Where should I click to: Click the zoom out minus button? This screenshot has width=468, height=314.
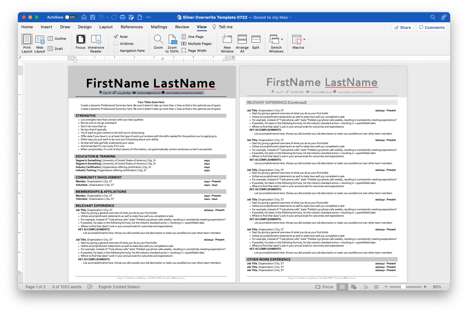pos(386,287)
